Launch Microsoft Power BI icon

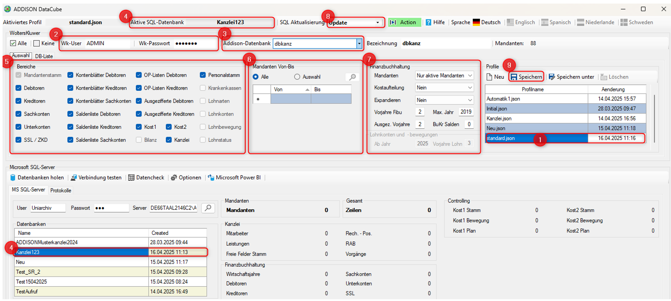tap(211, 178)
